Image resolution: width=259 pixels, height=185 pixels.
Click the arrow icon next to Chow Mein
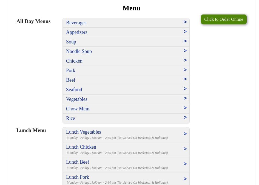point(185,108)
